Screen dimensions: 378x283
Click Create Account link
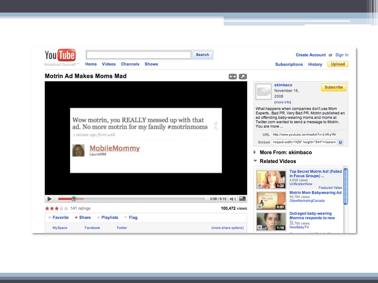(x=311, y=55)
